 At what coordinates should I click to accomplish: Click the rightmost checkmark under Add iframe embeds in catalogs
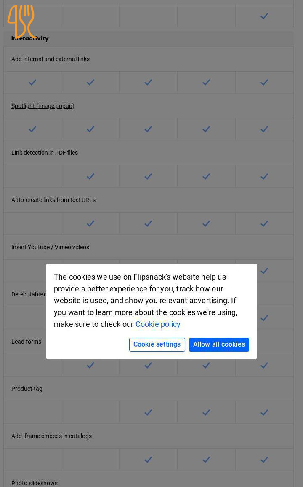[x=264, y=460]
